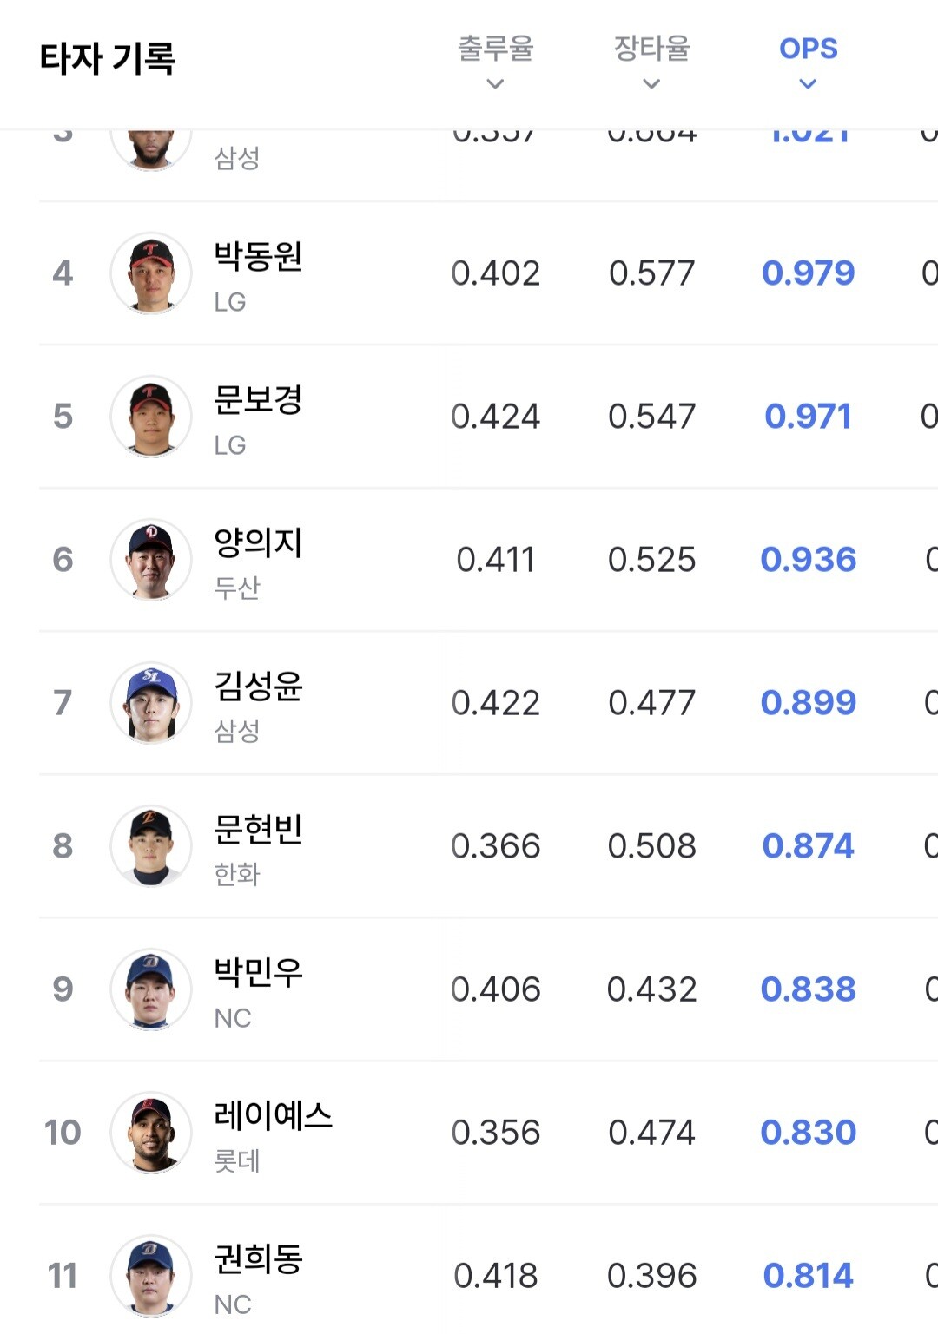Toggle the OPS sort chevron
Viewport: 938px width, 1334px height.
coord(808,84)
